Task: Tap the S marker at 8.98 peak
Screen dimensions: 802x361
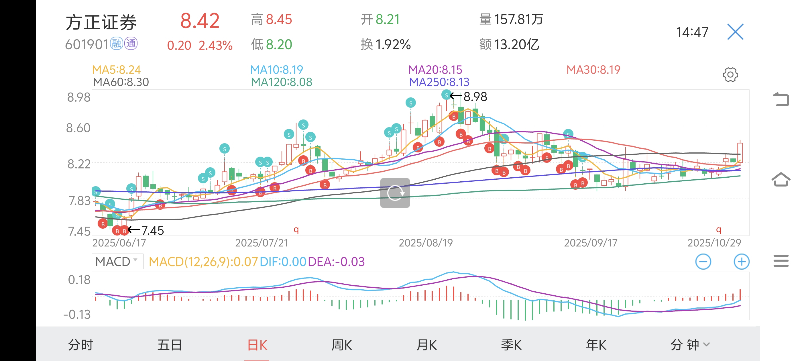Action: tap(446, 95)
